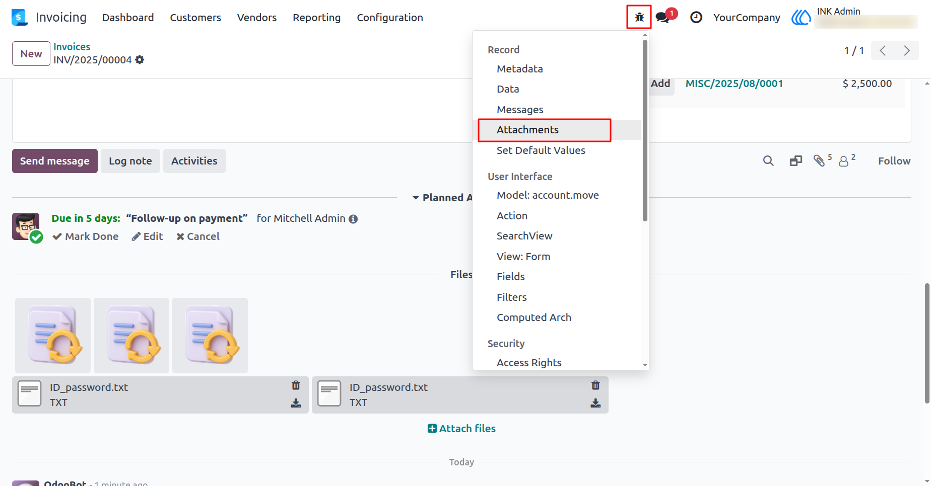Click the Follow button

[x=894, y=161]
